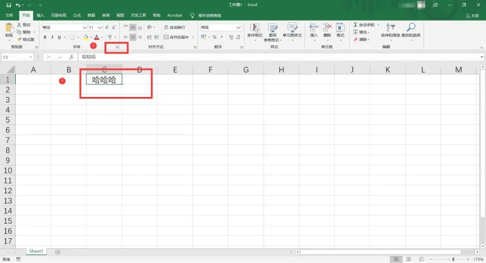Click the Increase Indent icon

point(157,37)
